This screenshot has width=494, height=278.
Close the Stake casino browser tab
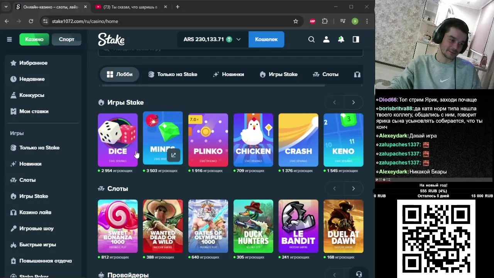pos(85,7)
